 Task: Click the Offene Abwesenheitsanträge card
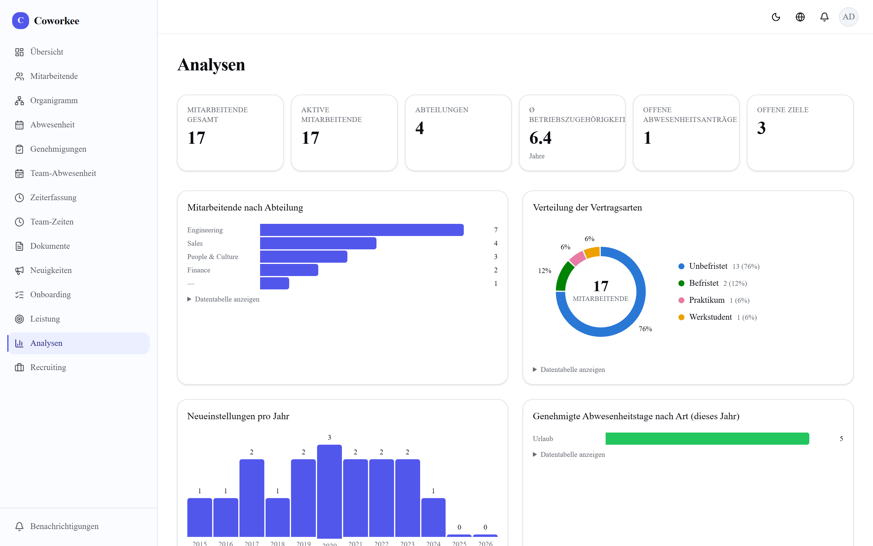[686, 133]
